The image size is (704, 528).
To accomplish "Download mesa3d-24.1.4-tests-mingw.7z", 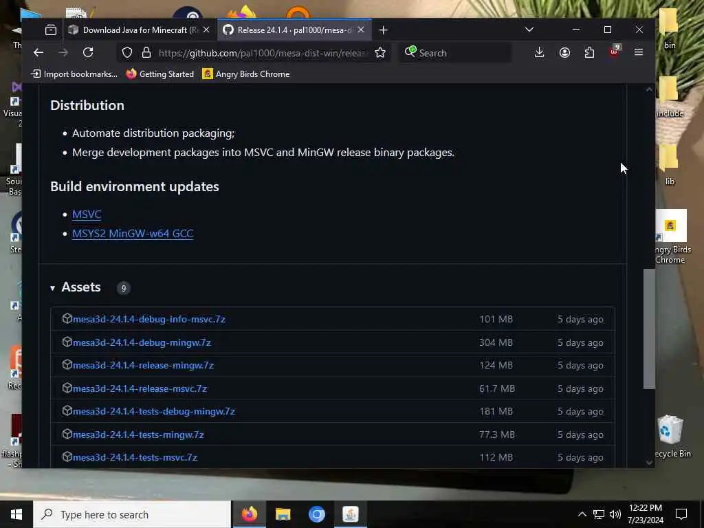I will tap(138, 434).
